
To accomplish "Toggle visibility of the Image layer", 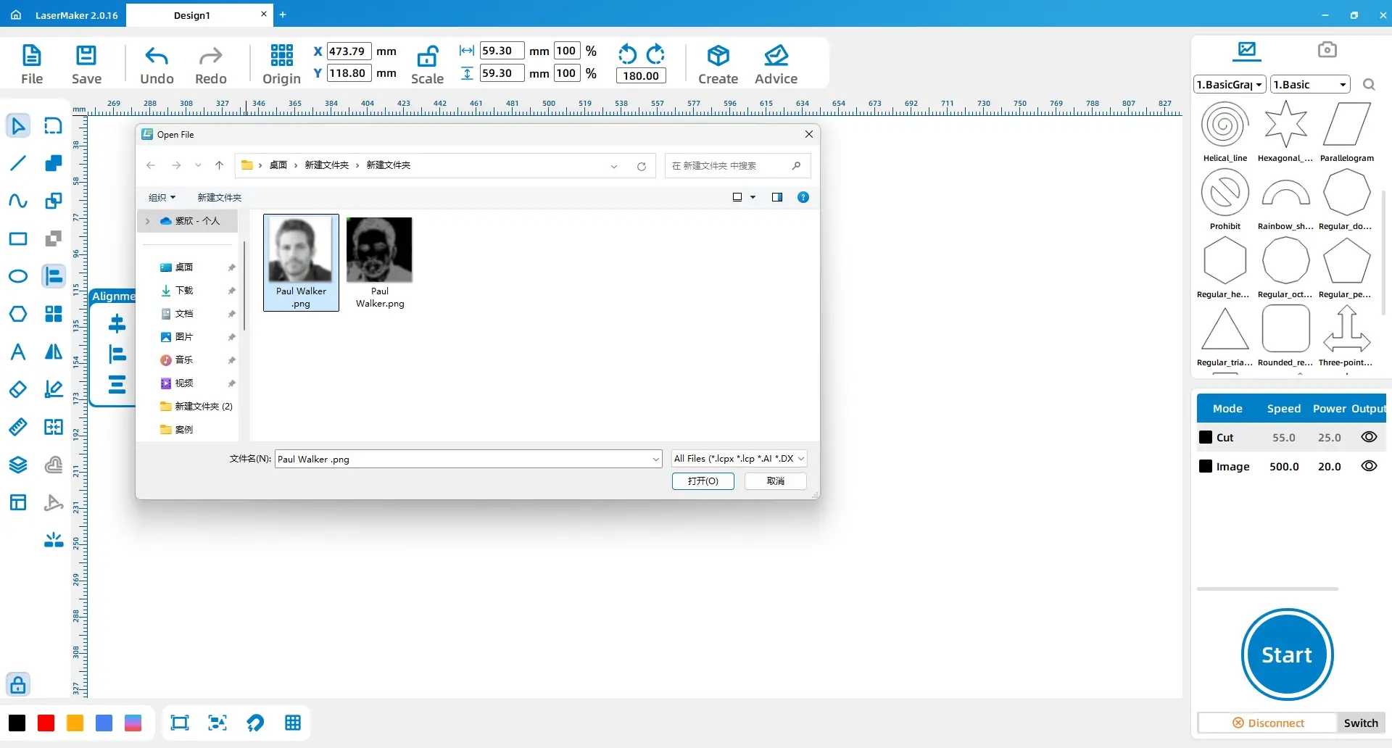I will (1369, 466).
